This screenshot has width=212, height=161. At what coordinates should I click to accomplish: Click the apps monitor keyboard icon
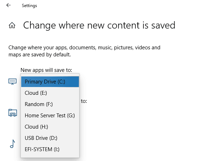[12, 81]
